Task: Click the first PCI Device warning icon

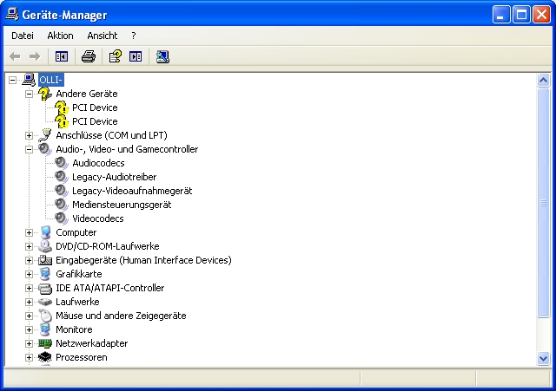Action: [62, 108]
